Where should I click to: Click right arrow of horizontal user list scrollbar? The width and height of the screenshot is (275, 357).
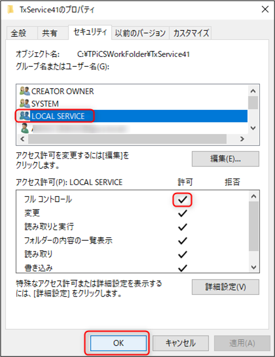pos(242,139)
